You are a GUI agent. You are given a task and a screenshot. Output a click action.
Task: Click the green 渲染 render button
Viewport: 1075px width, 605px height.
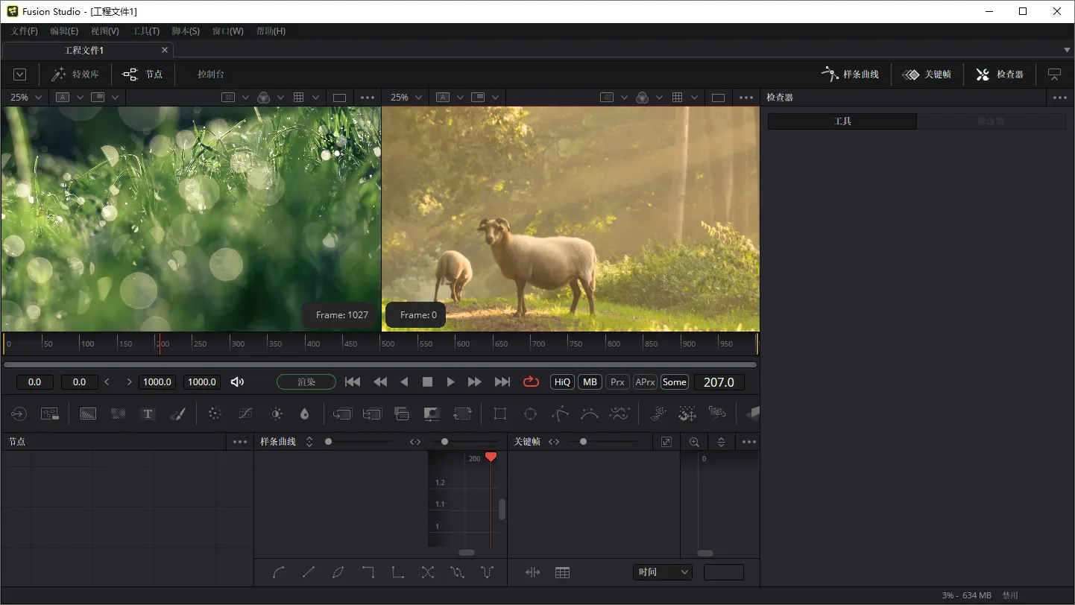pos(306,382)
